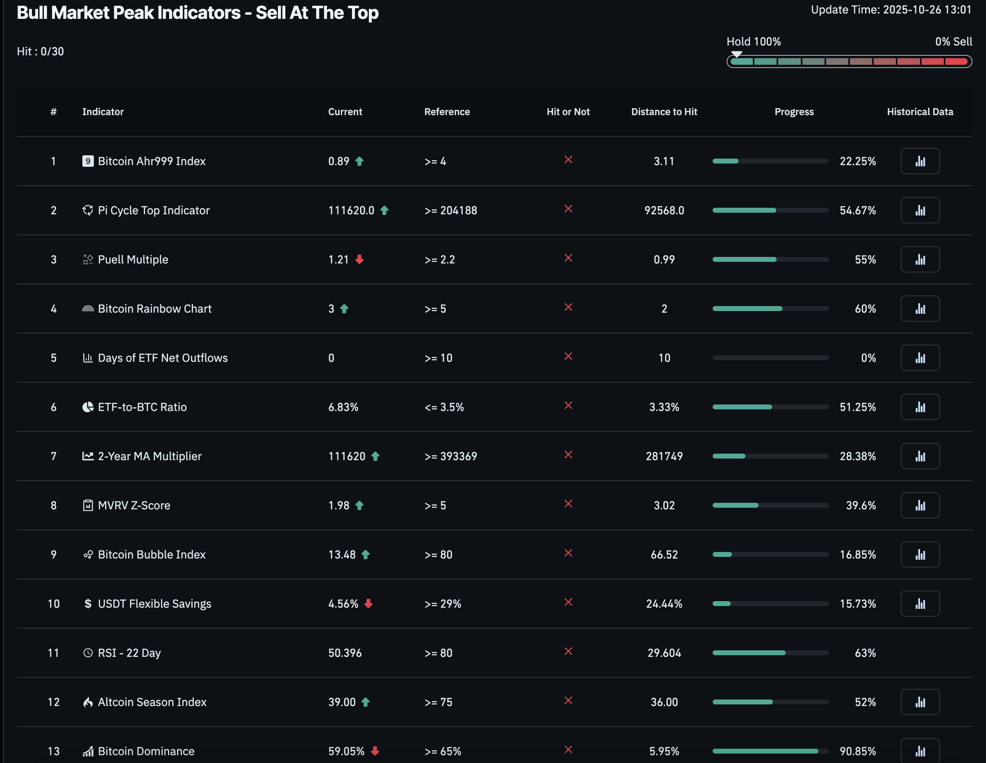
Task: Open Bitcoin Rainbow Chart historical data
Action: (920, 309)
